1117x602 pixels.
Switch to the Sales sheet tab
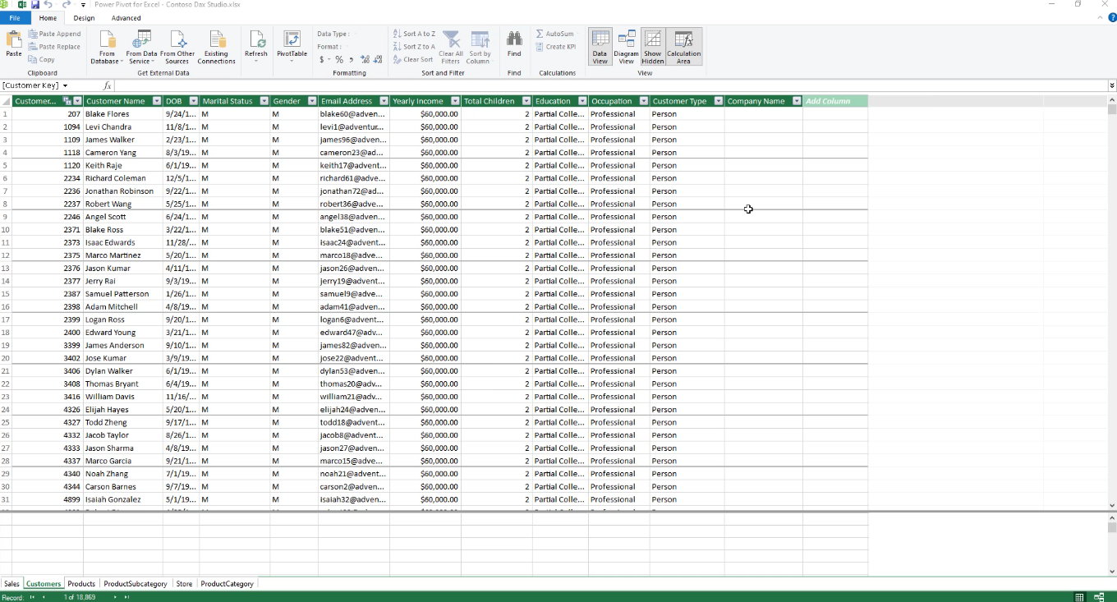click(11, 584)
